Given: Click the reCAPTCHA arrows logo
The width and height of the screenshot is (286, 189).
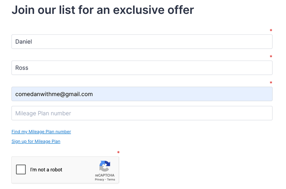Looking at the screenshot, I should pos(105,166).
